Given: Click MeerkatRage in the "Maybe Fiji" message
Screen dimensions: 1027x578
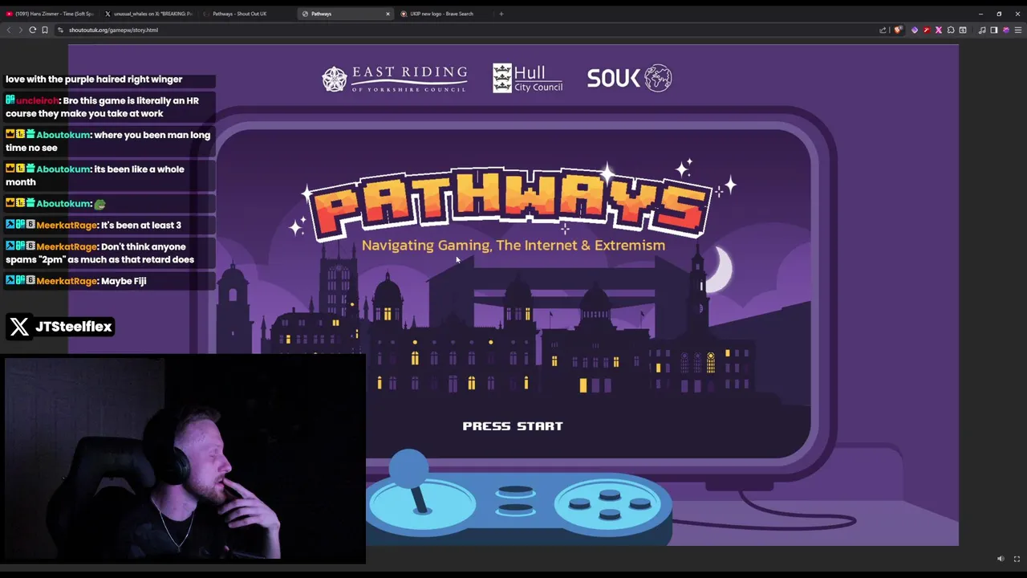Looking at the screenshot, I should (67, 281).
